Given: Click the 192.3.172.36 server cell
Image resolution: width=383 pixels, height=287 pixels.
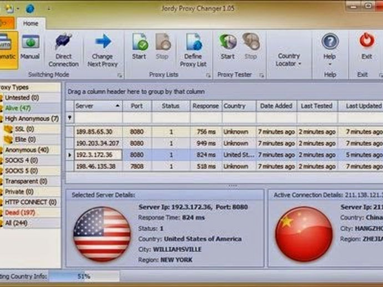Looking at the screenshot, I should pyautogui.click(x=98, y=155).
